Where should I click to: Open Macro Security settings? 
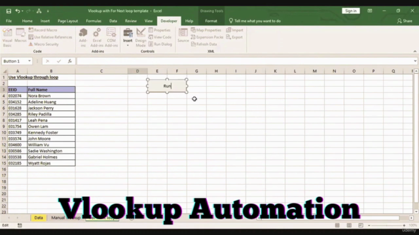tap(44, 44)
